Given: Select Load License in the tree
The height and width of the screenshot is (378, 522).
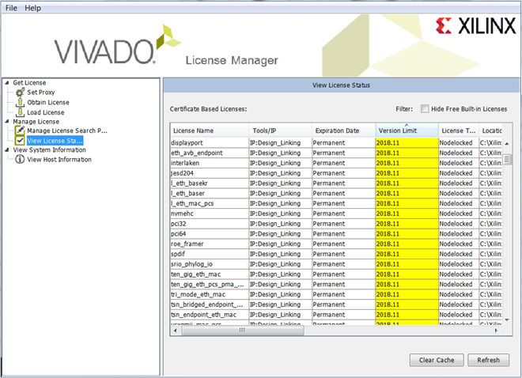Looking at the screenshot, I should tap(46, 112).
